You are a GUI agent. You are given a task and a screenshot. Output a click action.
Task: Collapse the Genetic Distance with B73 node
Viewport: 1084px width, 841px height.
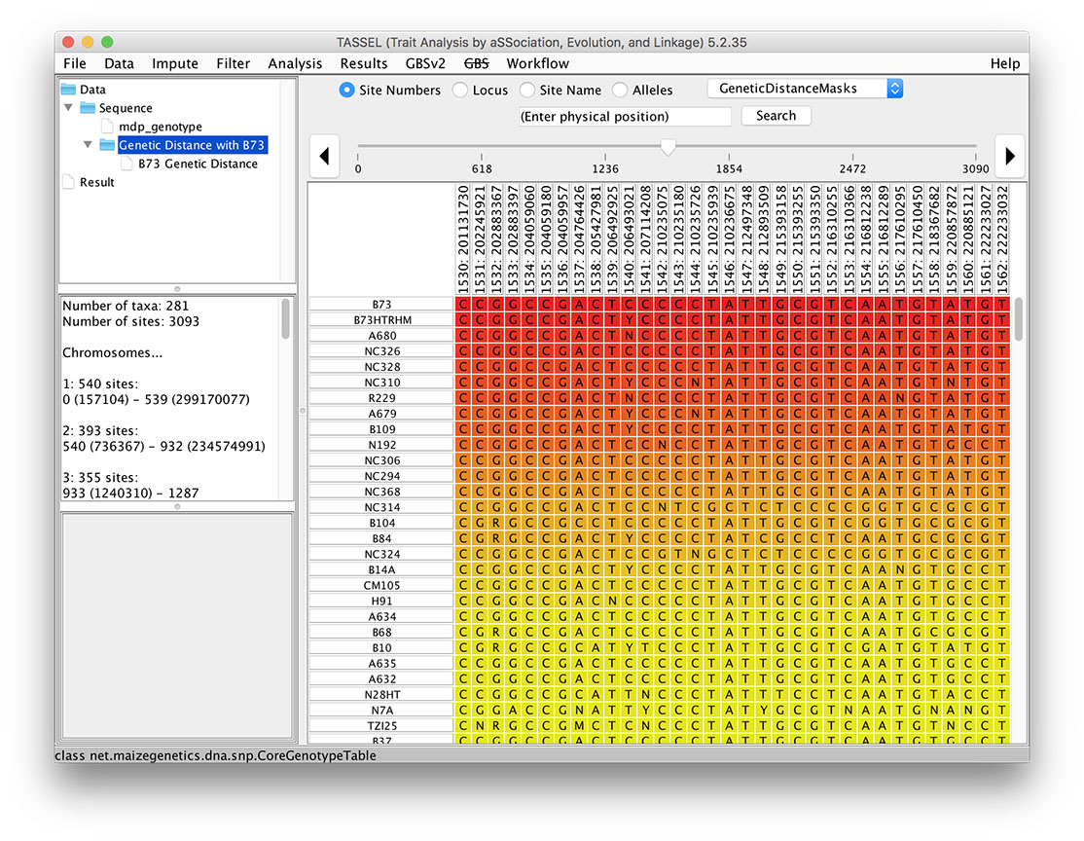[x=88, y=145]
